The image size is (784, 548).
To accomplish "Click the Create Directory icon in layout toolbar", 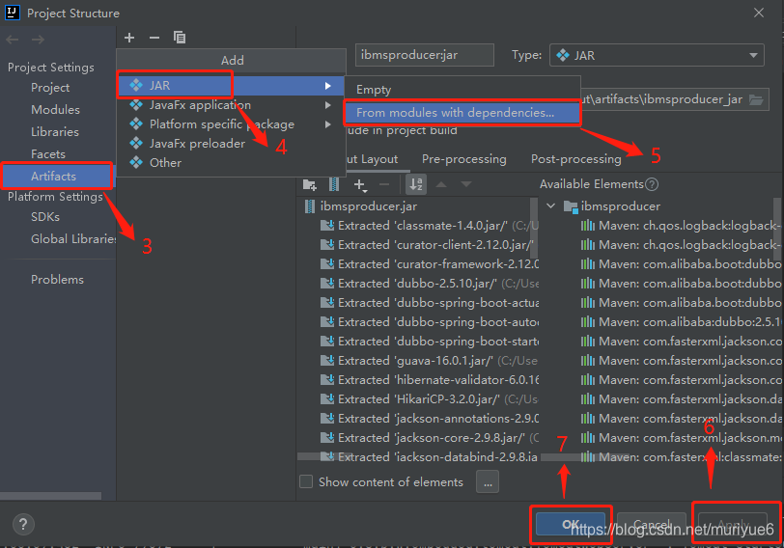I will [x=310, y=185].
